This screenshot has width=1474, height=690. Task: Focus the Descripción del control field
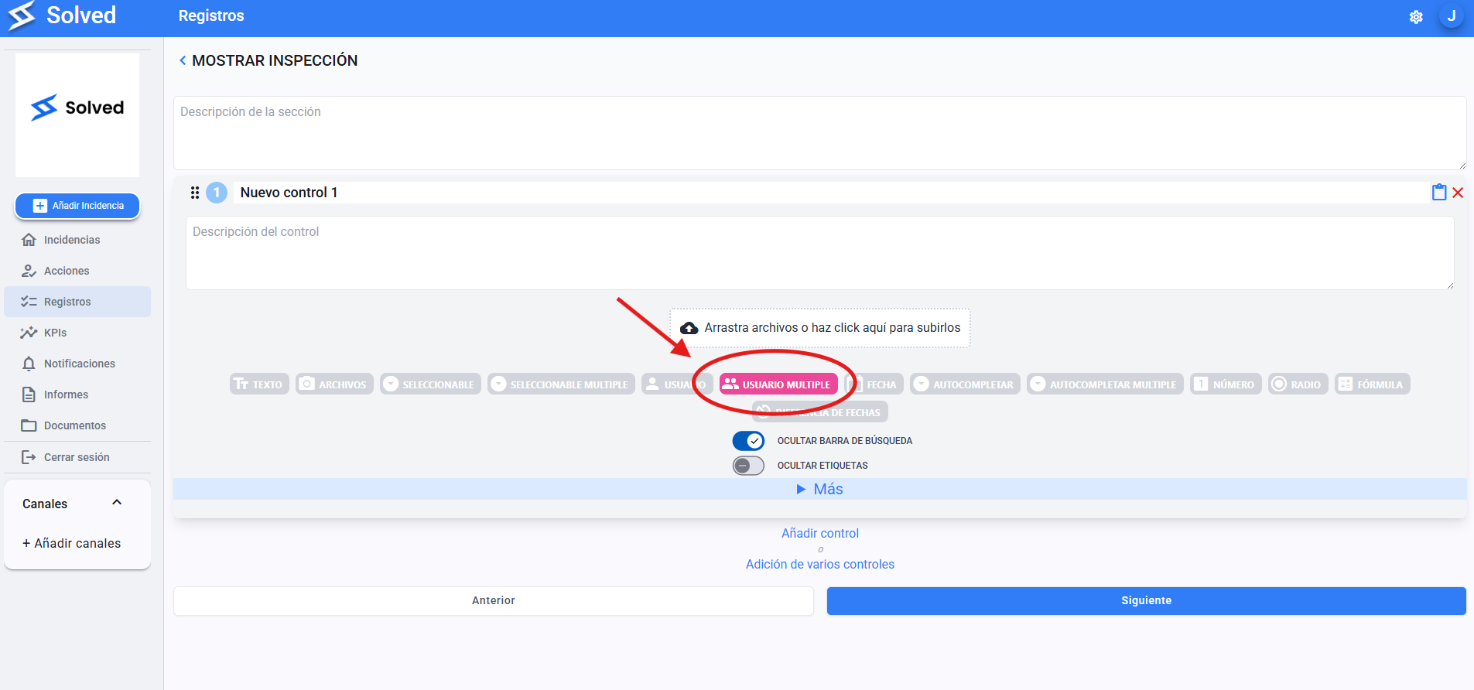point(820,253)
